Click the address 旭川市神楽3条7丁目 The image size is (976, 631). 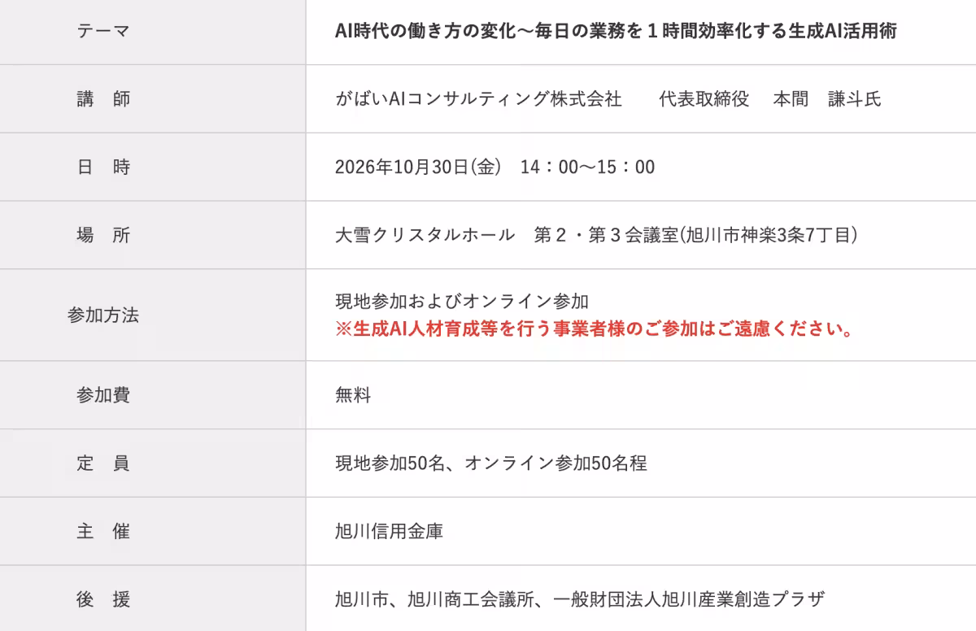pyautogui.click(x=769, y=236)
